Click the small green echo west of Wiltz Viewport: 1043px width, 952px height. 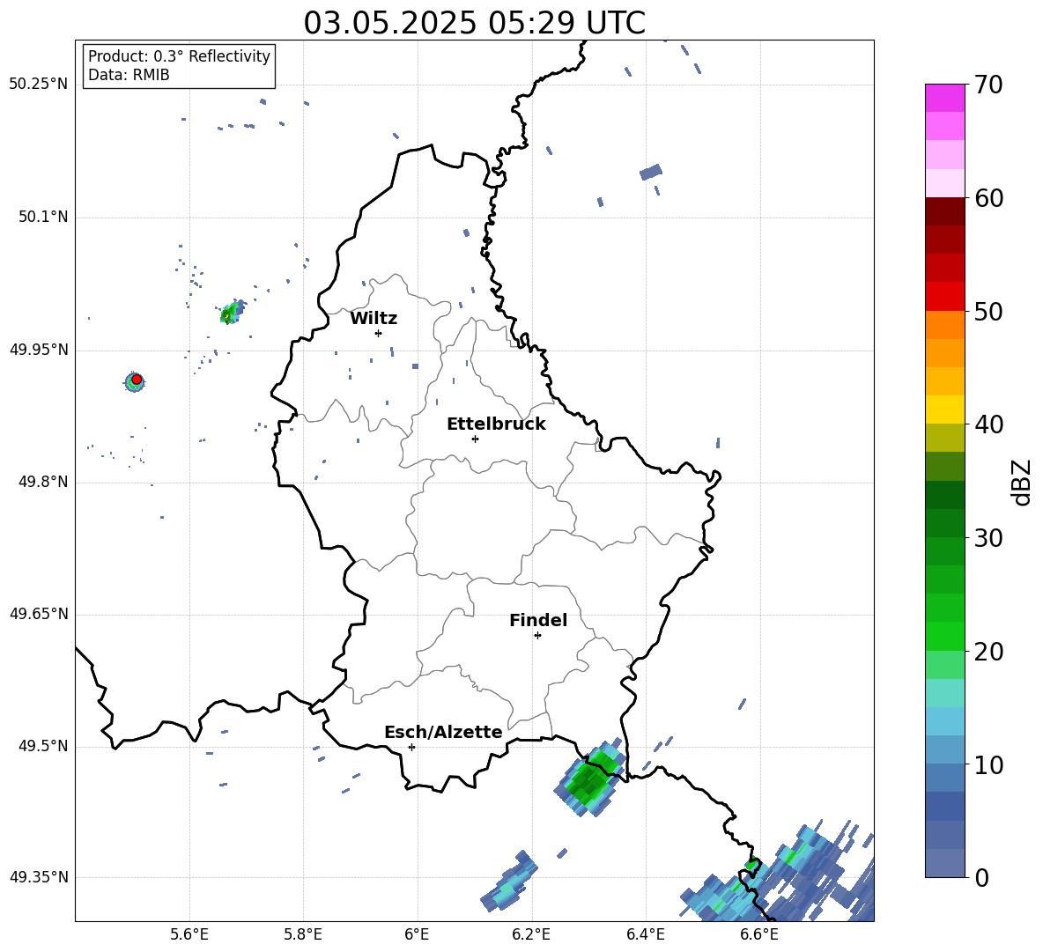pyautogui.click(x=232, y=312)
